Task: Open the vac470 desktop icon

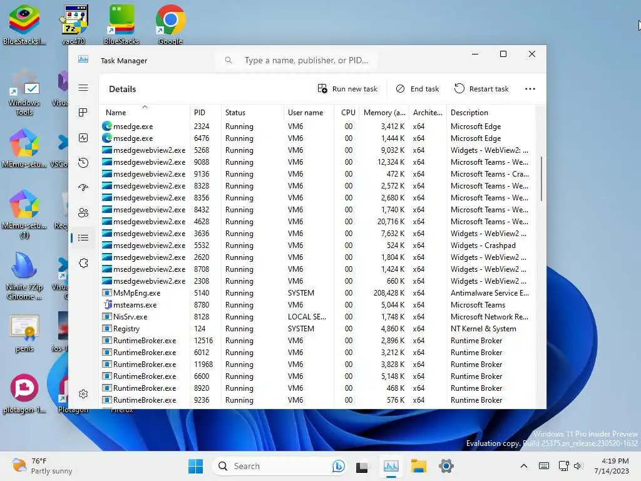Action: (x=74, y=24)
